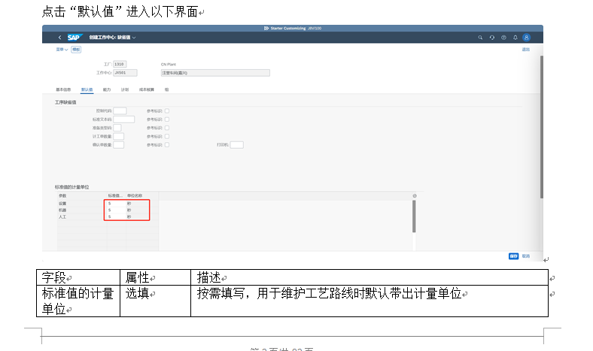
Task: Tick the 参考标识 checkbox for 标准文本码
Action: [x=167, y=119]
